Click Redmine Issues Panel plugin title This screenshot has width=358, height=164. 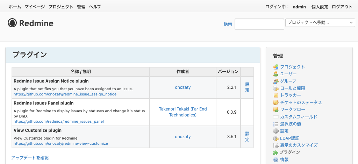click(x=44, y=103)
